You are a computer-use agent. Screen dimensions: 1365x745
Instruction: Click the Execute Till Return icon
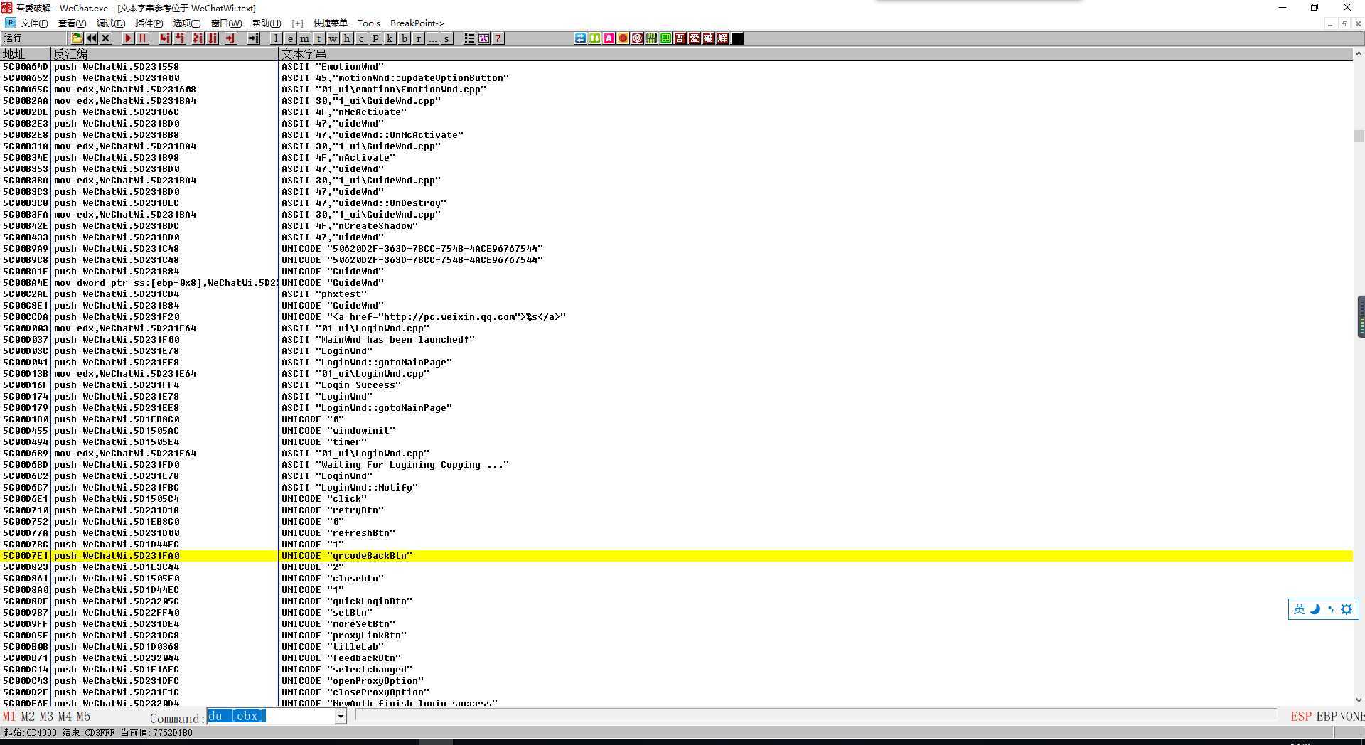coord(230,38)
